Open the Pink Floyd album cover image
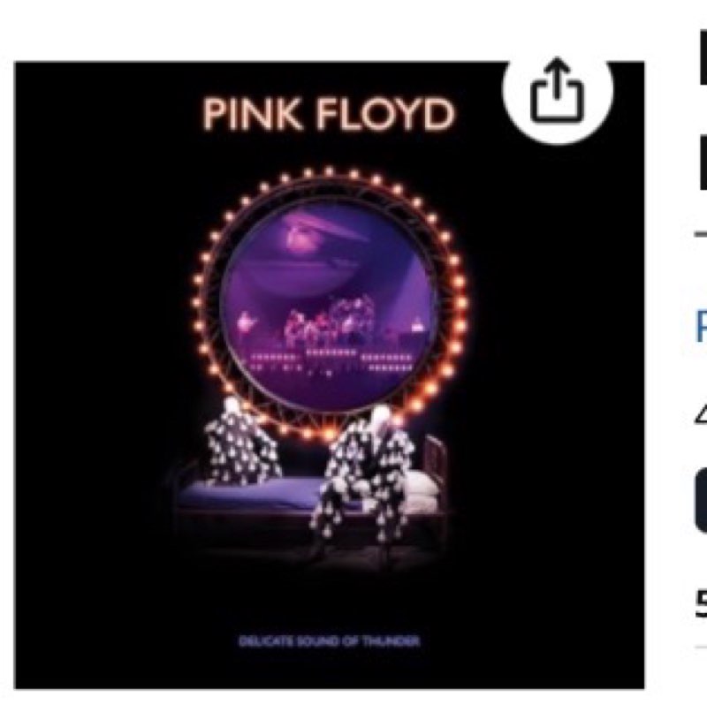707x727 pixels. coord(329,375)
